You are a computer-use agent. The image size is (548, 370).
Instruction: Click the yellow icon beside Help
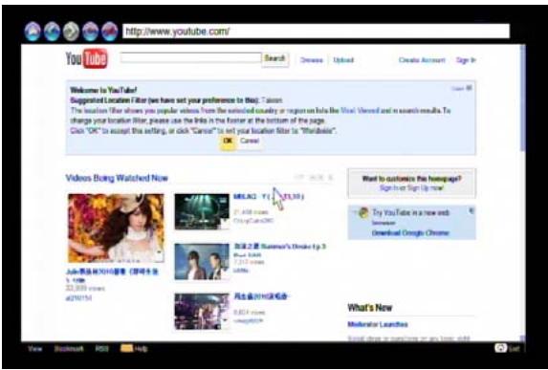pyautogui.click(x=126, y=348)
